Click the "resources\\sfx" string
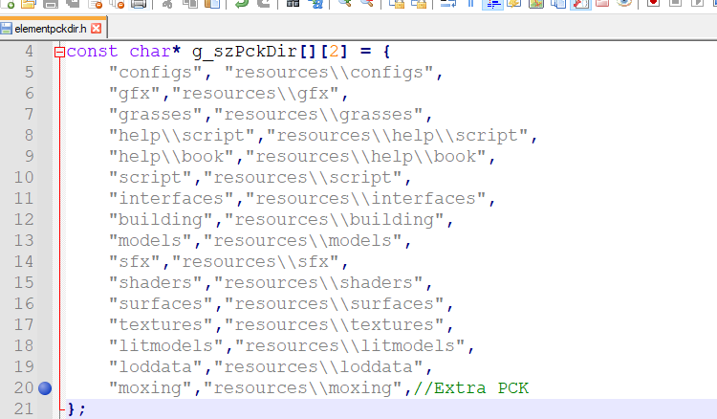 tap(256, 262)
